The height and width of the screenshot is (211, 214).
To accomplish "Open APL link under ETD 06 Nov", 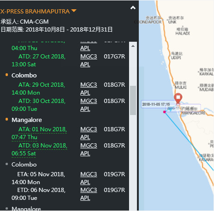I will tap(85, 198).
